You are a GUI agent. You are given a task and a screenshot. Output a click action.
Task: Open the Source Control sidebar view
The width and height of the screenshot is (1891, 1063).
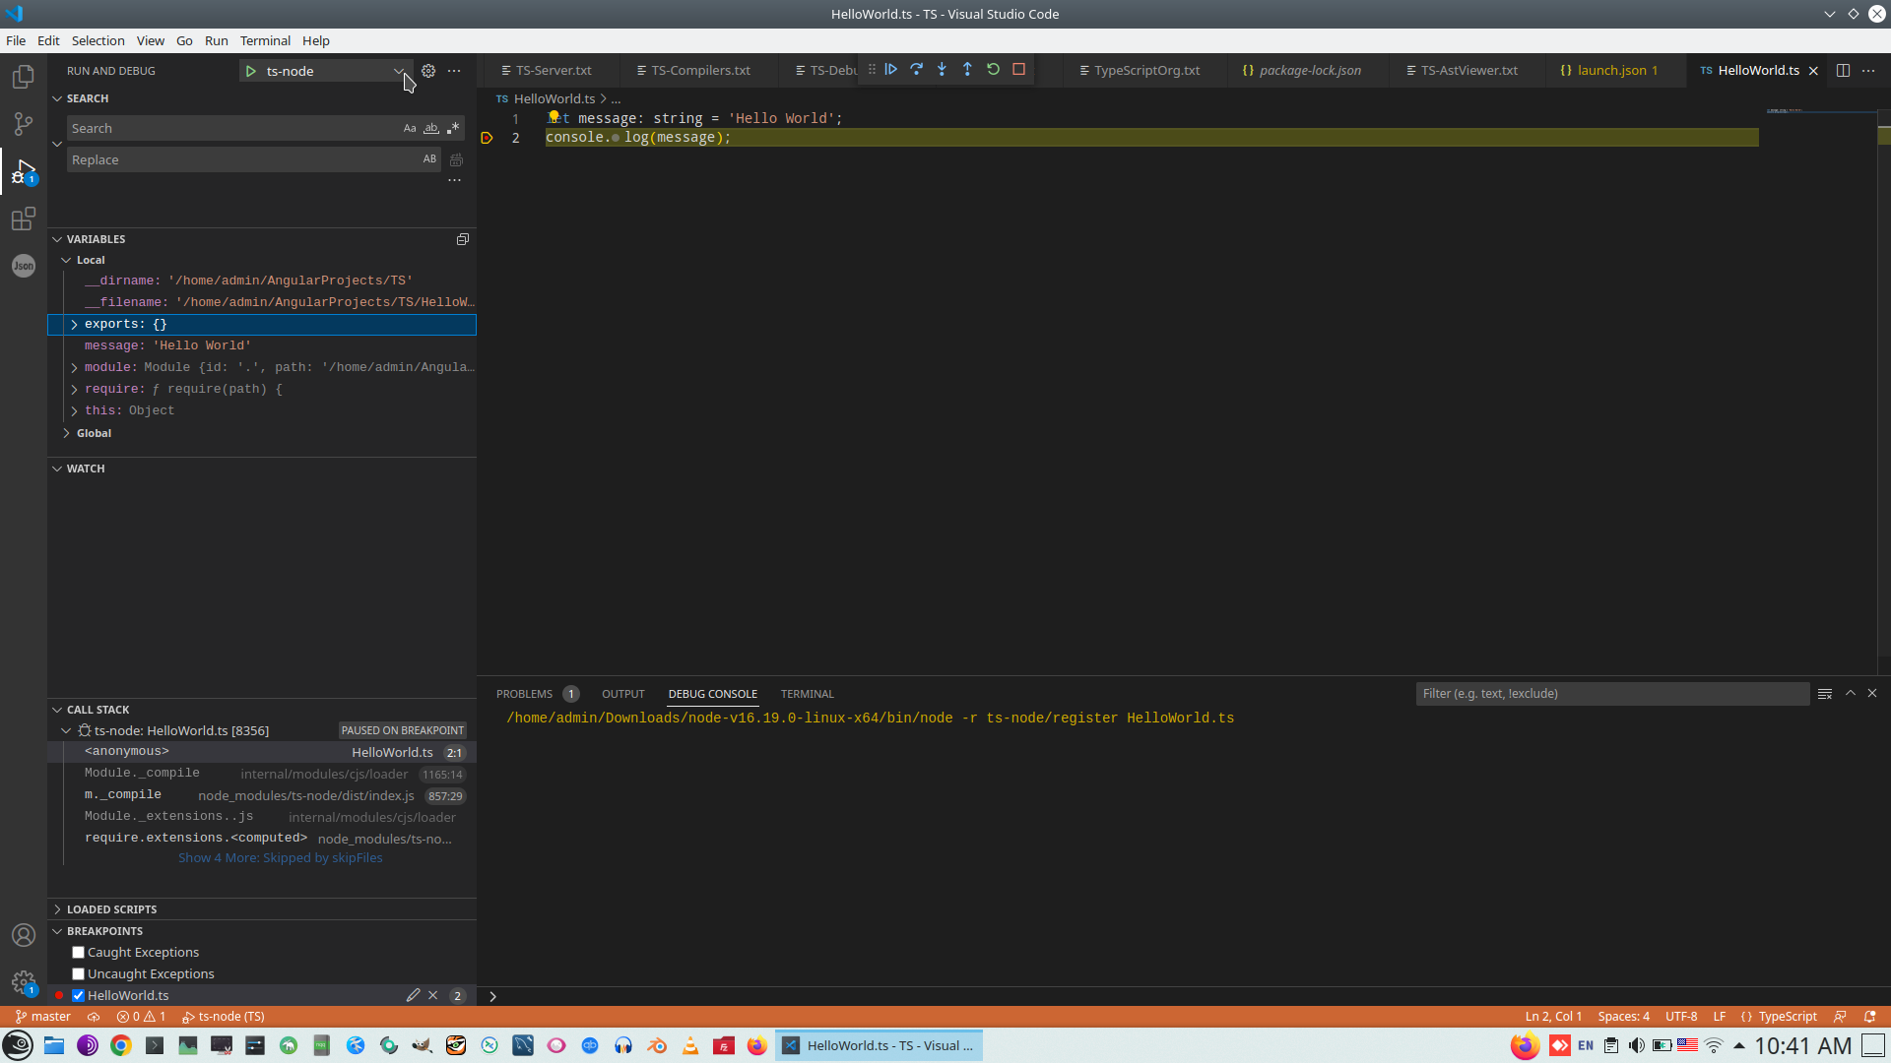tap(23, 124)
